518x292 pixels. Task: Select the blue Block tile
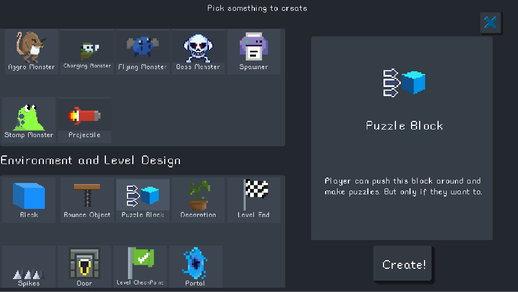point(29,200)
